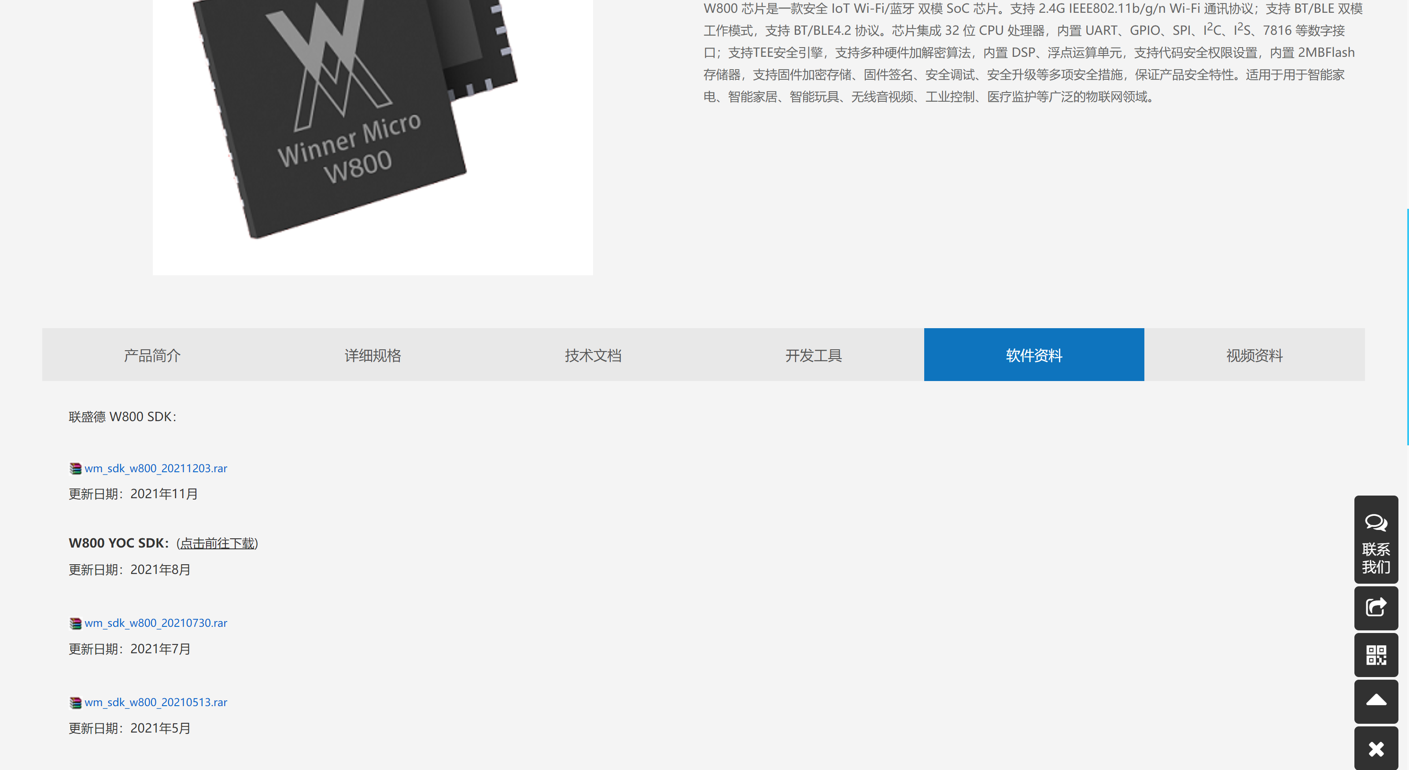Open the contact chat icon labeled 联系我们
Viewport: 1409px width, 770px height.
point(1376,540)
